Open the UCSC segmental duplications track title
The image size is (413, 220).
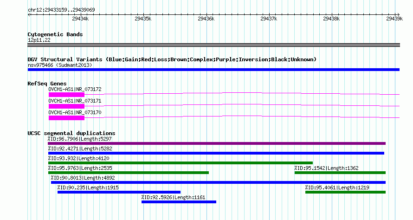[71, 133]
